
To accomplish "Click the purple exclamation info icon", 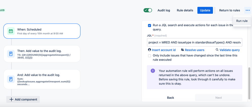I will click(153, 71).
